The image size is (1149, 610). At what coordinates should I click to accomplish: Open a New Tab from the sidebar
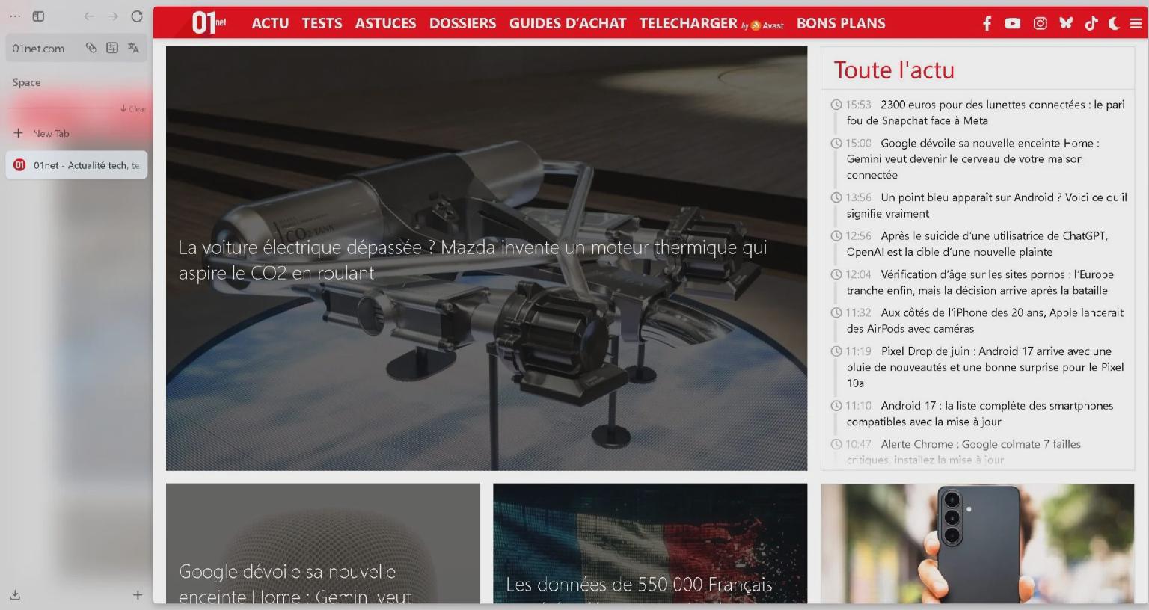tap(76, 133)
